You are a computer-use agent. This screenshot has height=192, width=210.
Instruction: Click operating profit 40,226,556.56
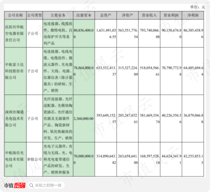coord(171,119)
